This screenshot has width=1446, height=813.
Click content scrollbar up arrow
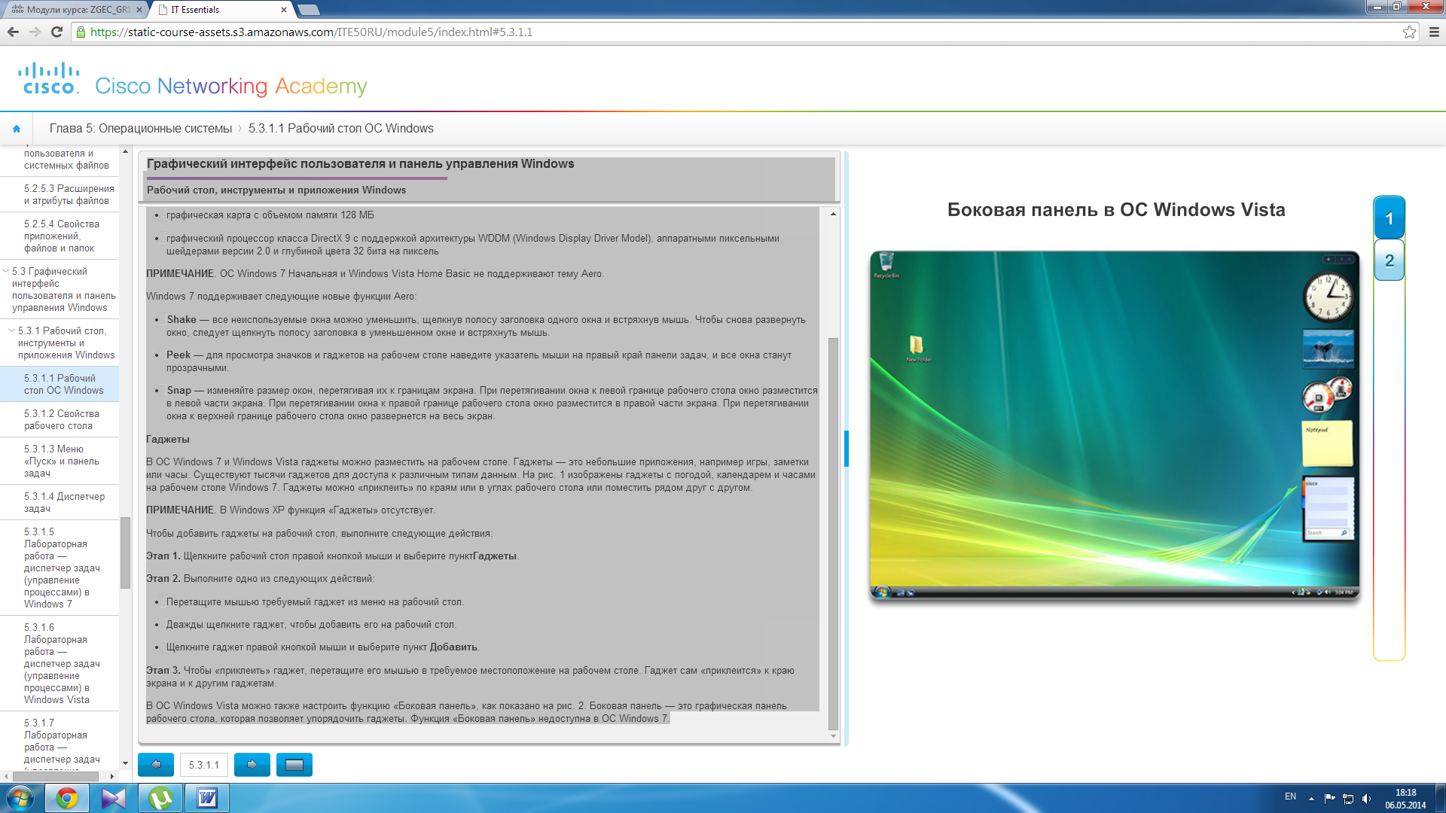coord(833,214)
